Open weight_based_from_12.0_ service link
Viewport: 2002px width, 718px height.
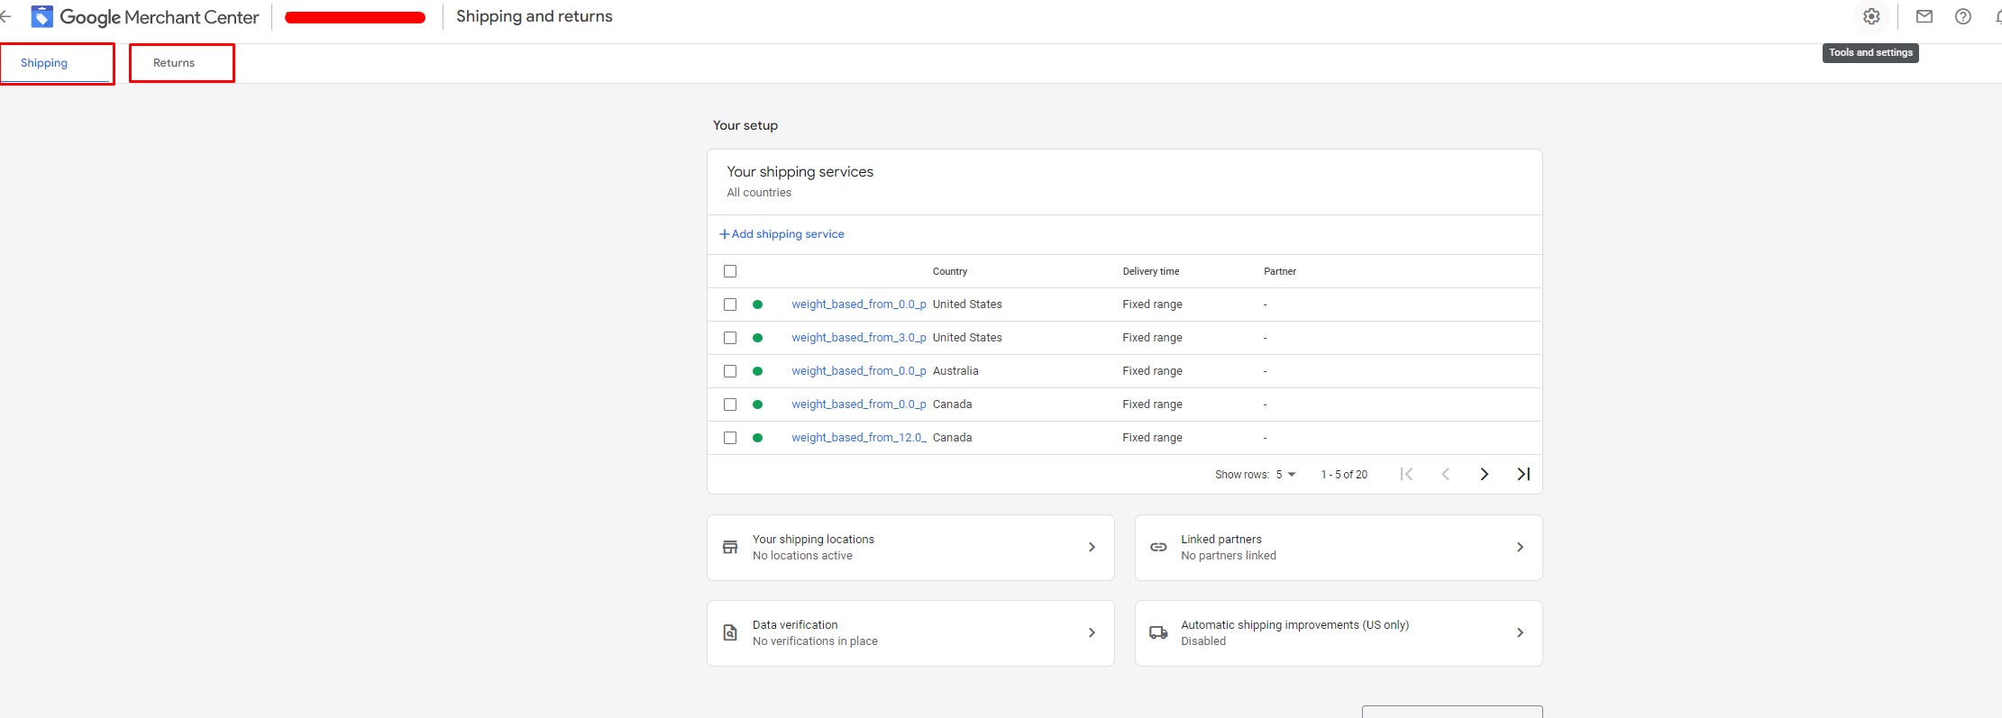pyautogui.click(x=859, y=438)
